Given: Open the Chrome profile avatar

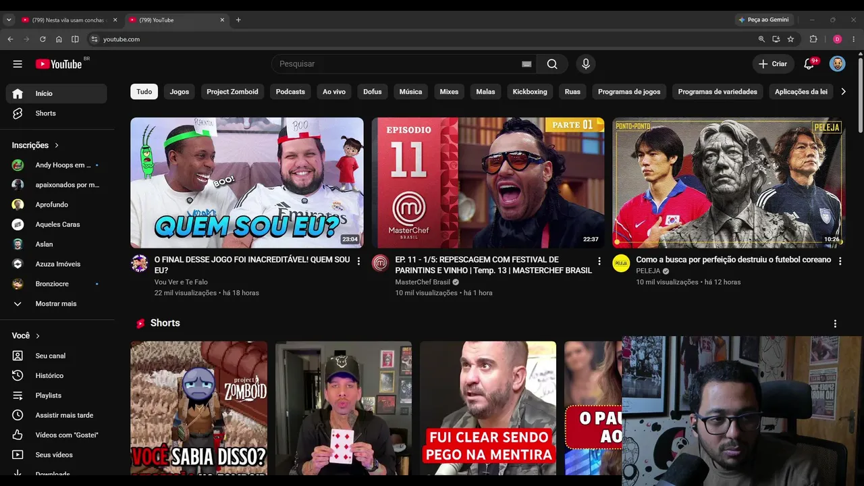Looking at the screenshot, I should tap(838, 39).
